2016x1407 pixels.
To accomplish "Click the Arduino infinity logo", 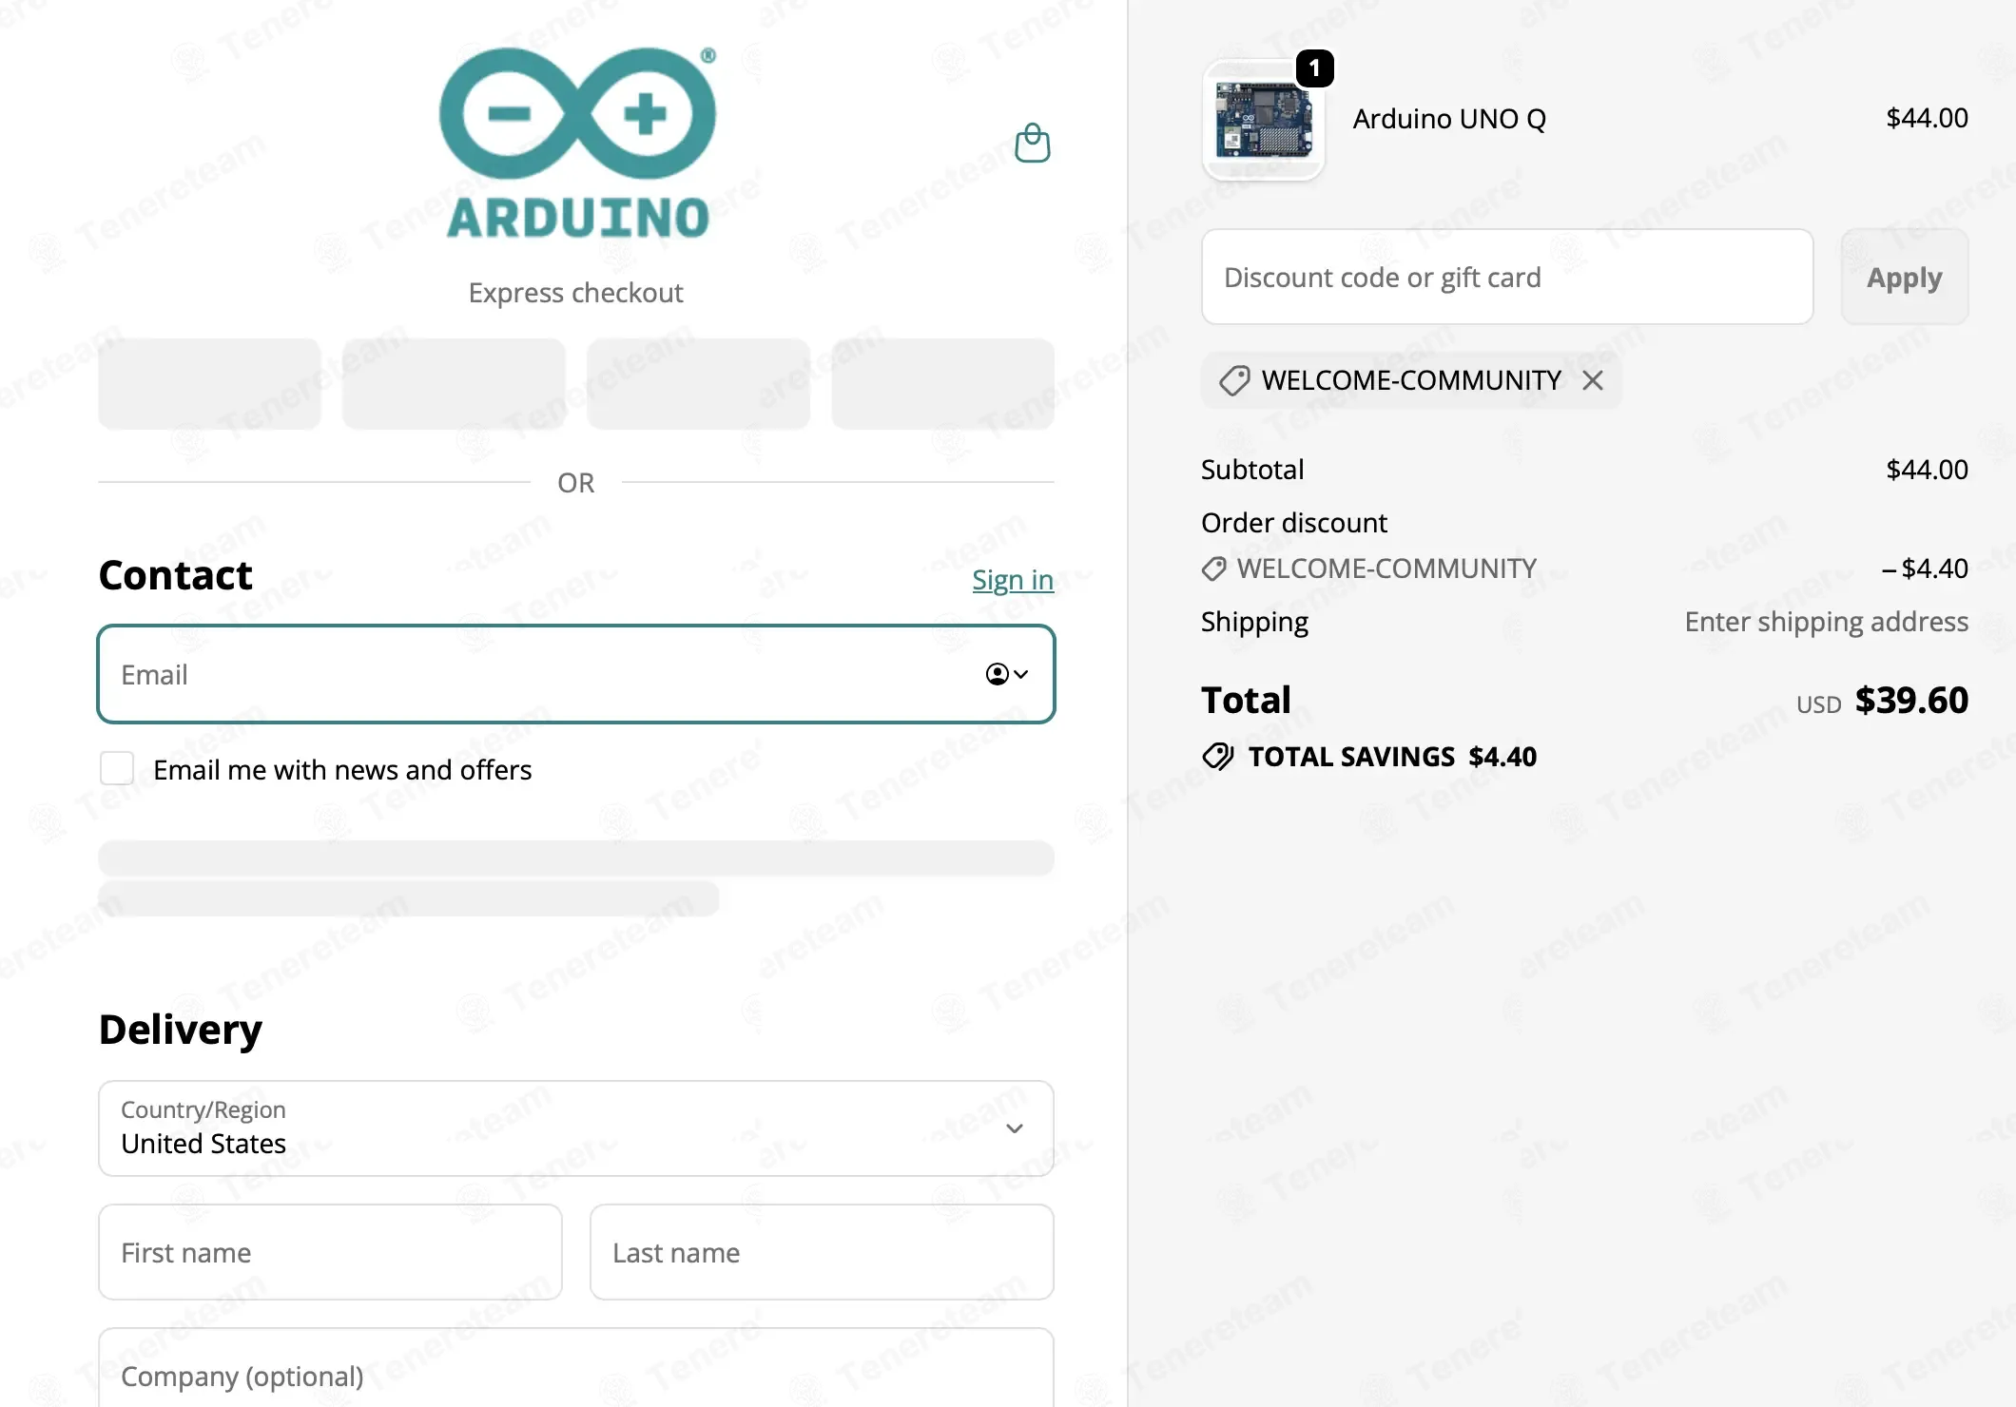I will [577, 143].
